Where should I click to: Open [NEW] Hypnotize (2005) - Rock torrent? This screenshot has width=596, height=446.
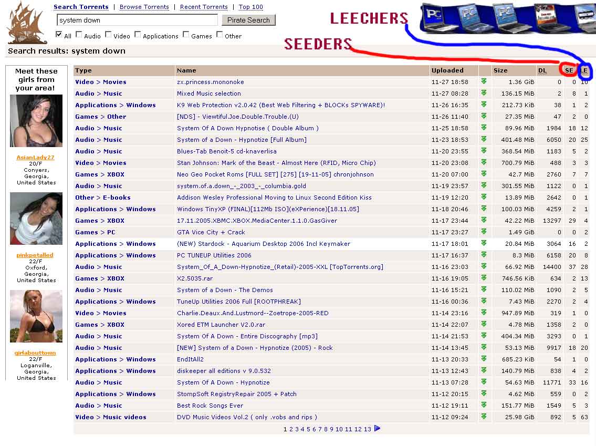255,348
